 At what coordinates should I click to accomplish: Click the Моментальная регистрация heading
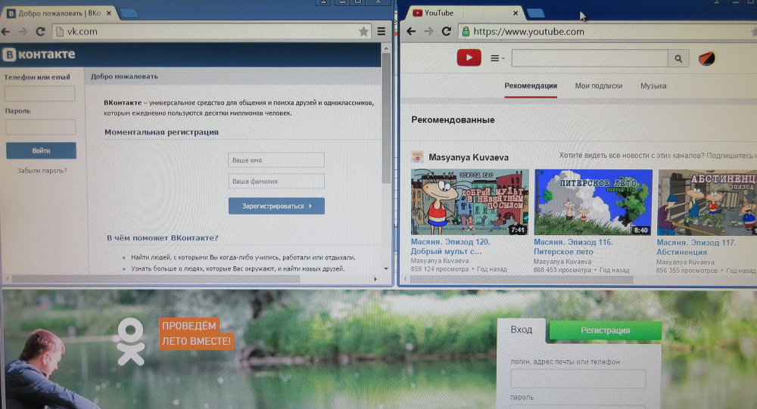point(162,132)
